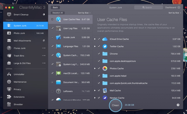The width and height of the screenshot is (187, 114).
Task: Click the Smart Cleanup monitor icon
Action: point(9,14)
